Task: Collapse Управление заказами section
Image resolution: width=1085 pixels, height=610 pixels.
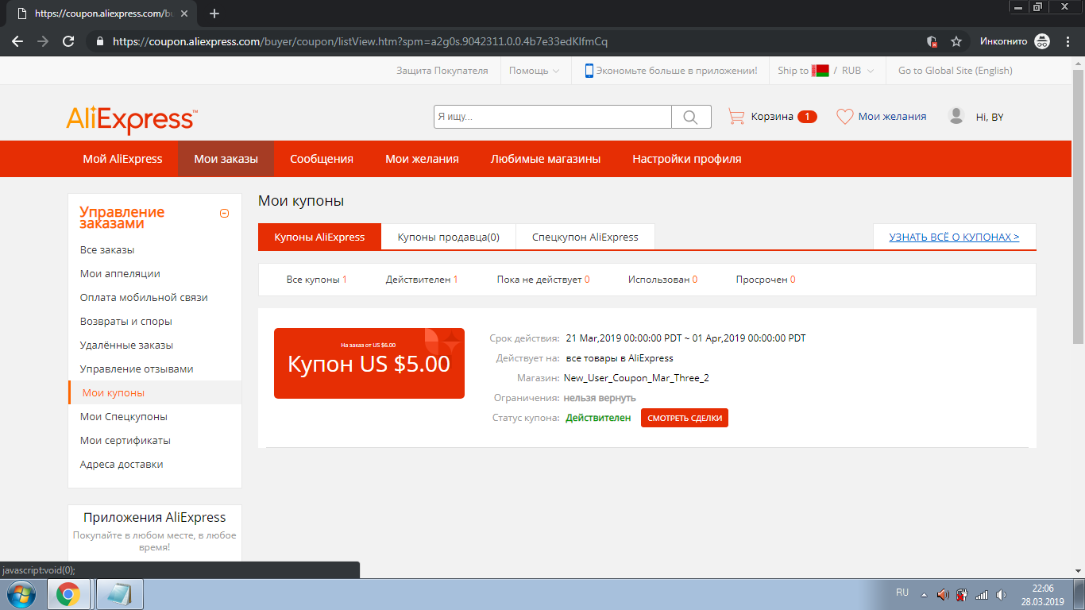Action: click(x=224, y=213)
